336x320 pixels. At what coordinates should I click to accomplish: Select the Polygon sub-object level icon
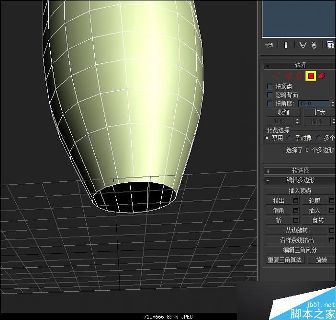coord(311,76)
